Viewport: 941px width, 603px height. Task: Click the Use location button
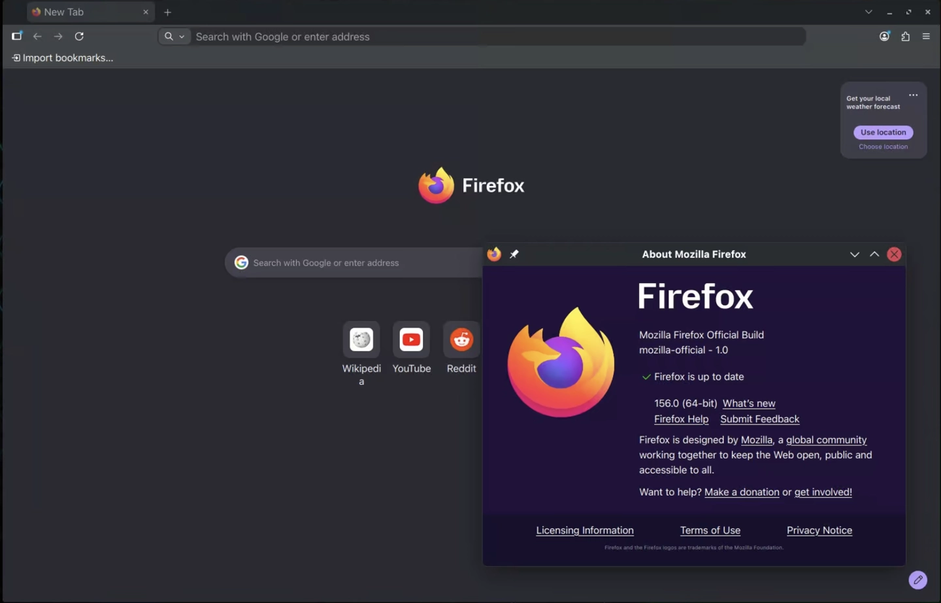[x=883, y=132]
